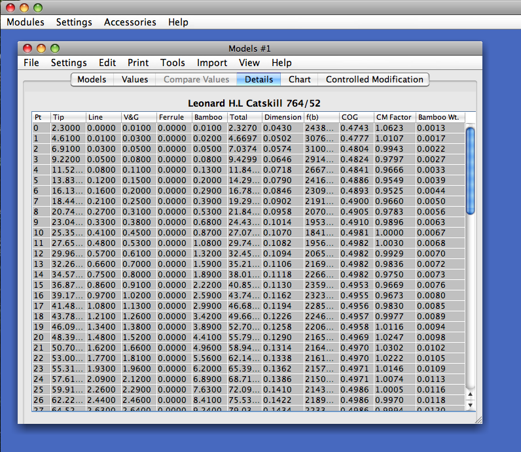521x452 pixels.
Task: Click the COG column header
Action: click(x=357, y=117)
